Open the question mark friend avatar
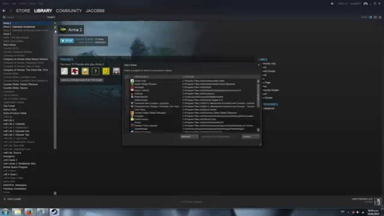Screen dimensions: 384x216 [x=95, y=71]
